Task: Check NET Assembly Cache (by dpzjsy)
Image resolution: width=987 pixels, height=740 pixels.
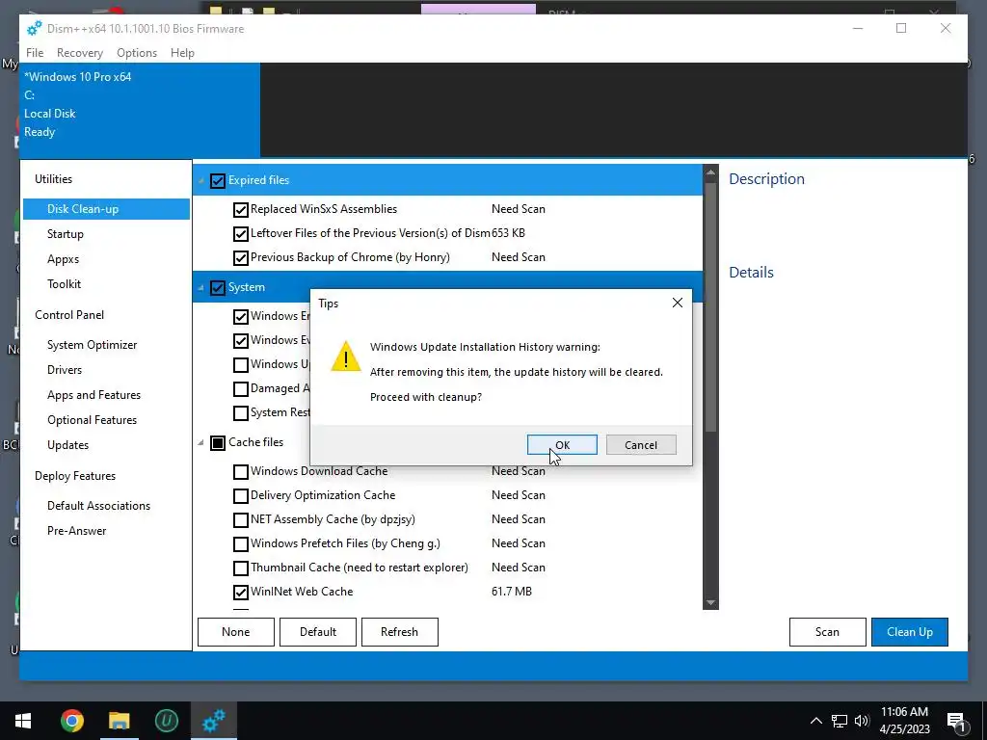Action: (x=240, y=520)
